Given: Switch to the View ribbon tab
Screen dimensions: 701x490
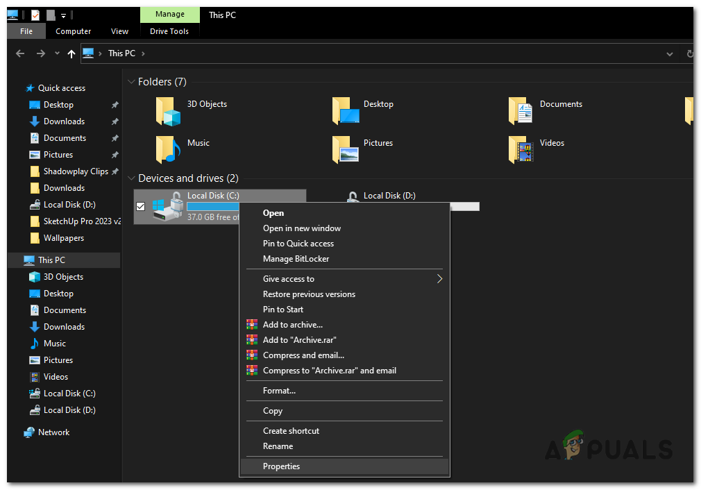Looking at the screenshot, I should [x=119, y=31].
